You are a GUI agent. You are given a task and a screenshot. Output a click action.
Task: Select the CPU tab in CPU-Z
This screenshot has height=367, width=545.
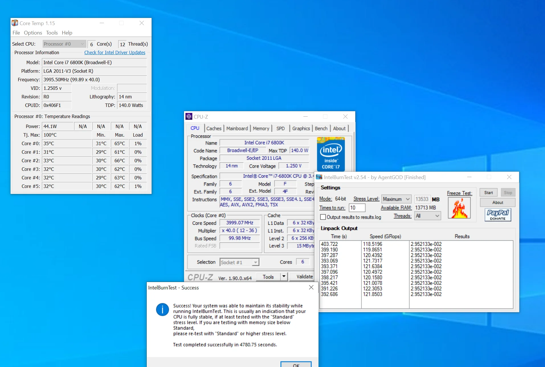(195, 128)
